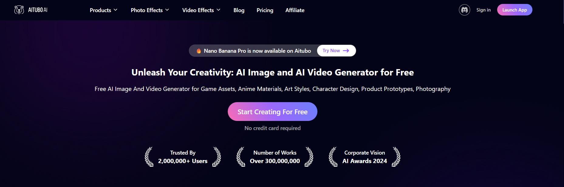
Task: Open the Products menu
Action: pyautogui.click(x=104, y=10)
